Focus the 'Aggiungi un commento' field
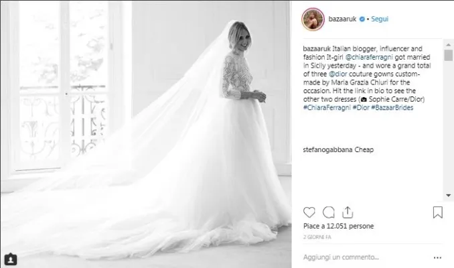The height and width of the screenshot is (268, 454). 366,257
